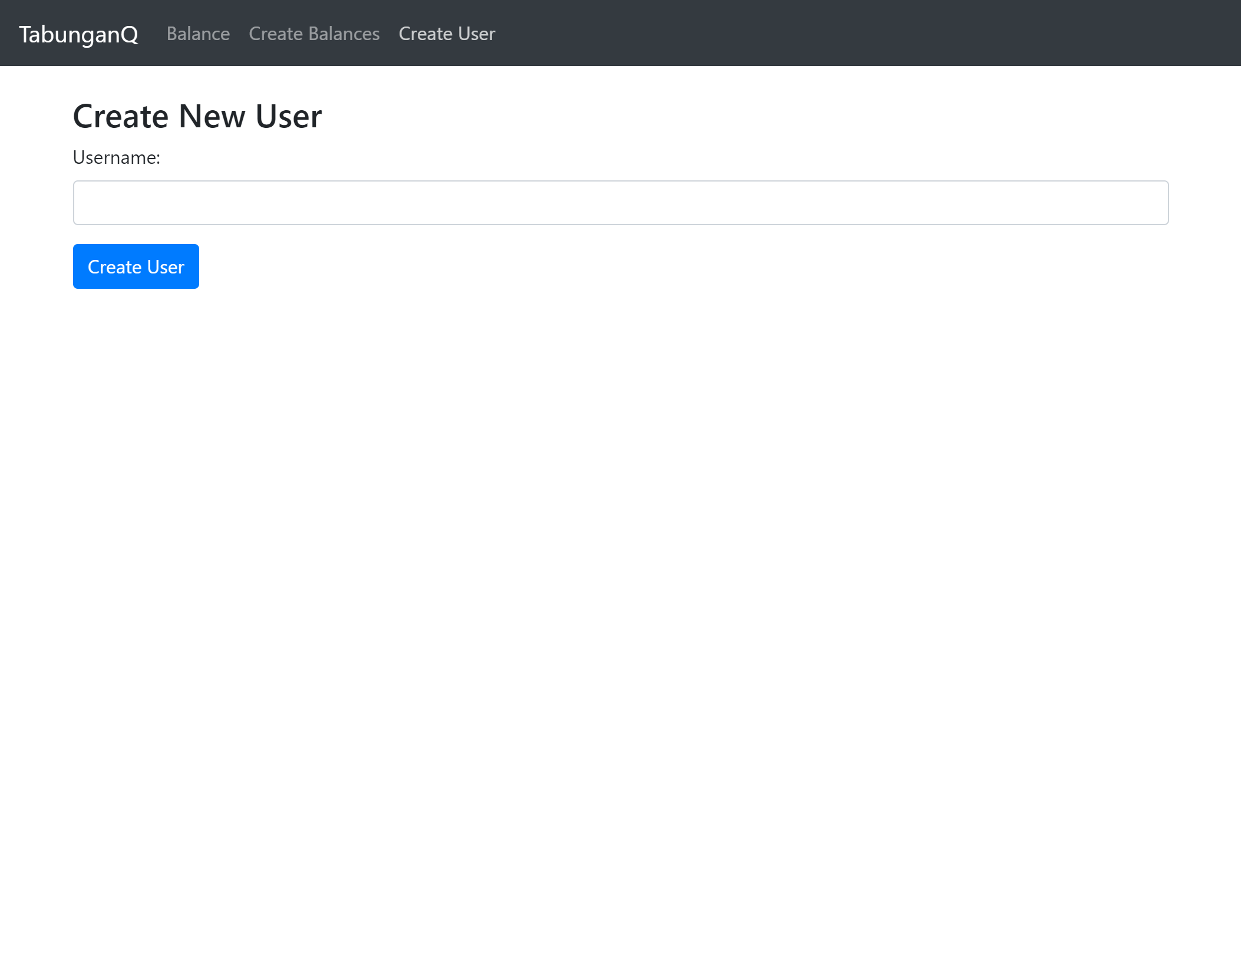Go to the Balance nav link

coord(198,34)
